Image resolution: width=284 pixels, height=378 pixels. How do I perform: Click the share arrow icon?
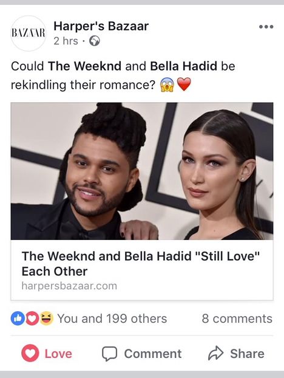tap(215, 353)
